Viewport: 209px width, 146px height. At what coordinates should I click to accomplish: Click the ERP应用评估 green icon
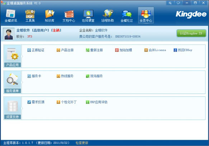(87, 102)
